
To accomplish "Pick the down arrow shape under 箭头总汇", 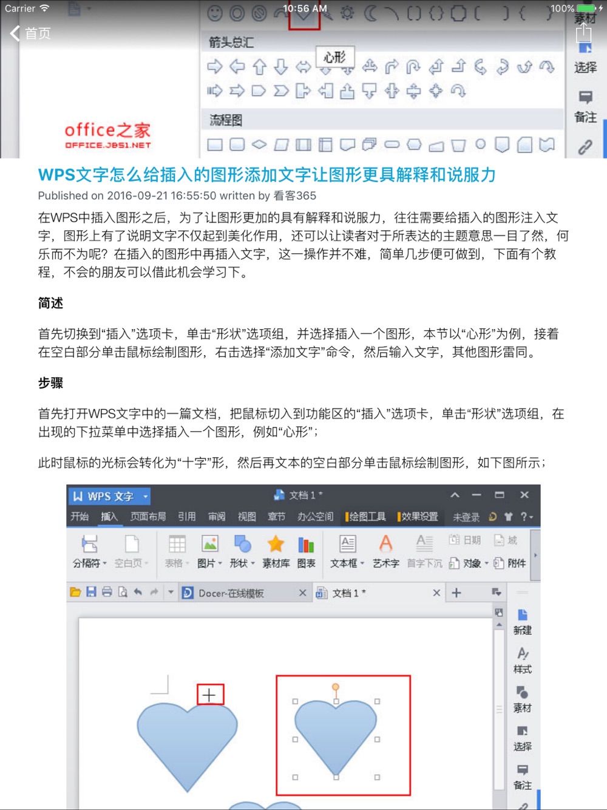I will tap(280, 67).
